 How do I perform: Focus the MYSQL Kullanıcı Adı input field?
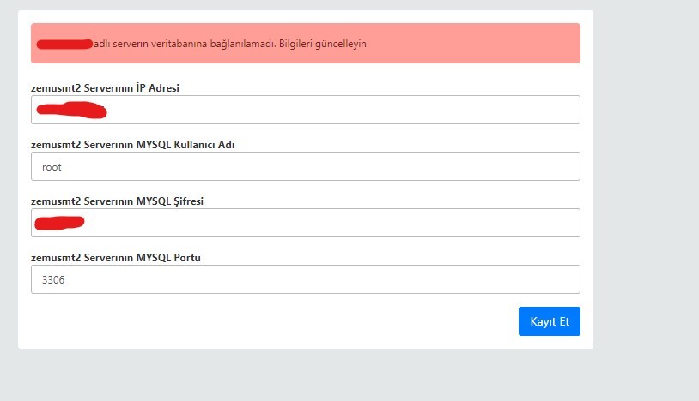pos(306,166)
